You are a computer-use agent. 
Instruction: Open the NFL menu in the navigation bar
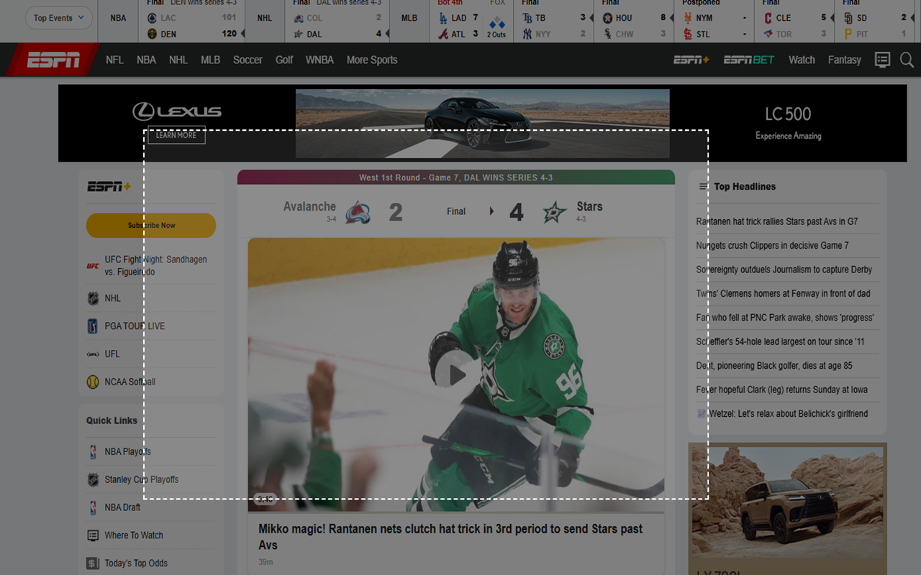[x=114, y=60]
